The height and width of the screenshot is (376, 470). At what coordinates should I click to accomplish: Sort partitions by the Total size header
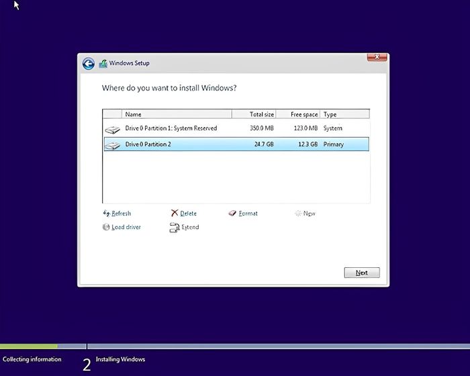tap(254, 114)
